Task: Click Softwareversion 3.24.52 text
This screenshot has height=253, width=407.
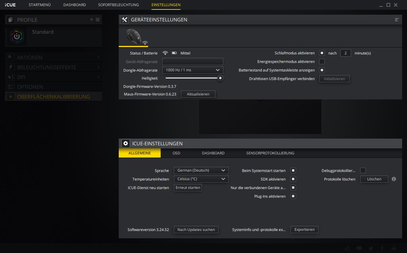Action: [148, 229]
